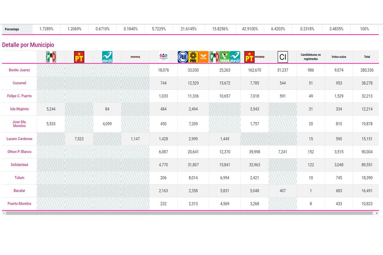Open the Tulum municipality label
Viewport: 383px width, 255px height.
click(x=19, y=178)
